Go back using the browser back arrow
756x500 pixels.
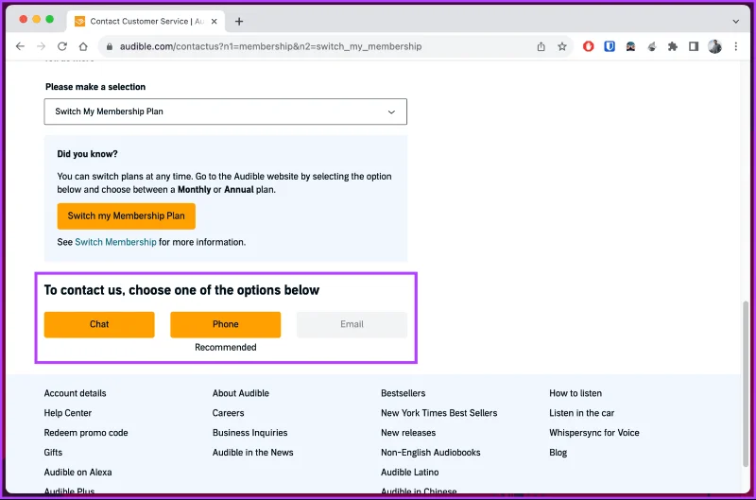point(20,46)
